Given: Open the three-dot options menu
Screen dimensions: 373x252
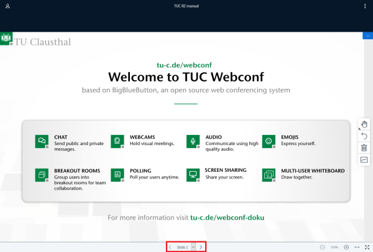Looking at the screenshot, I should click(365, 6).
